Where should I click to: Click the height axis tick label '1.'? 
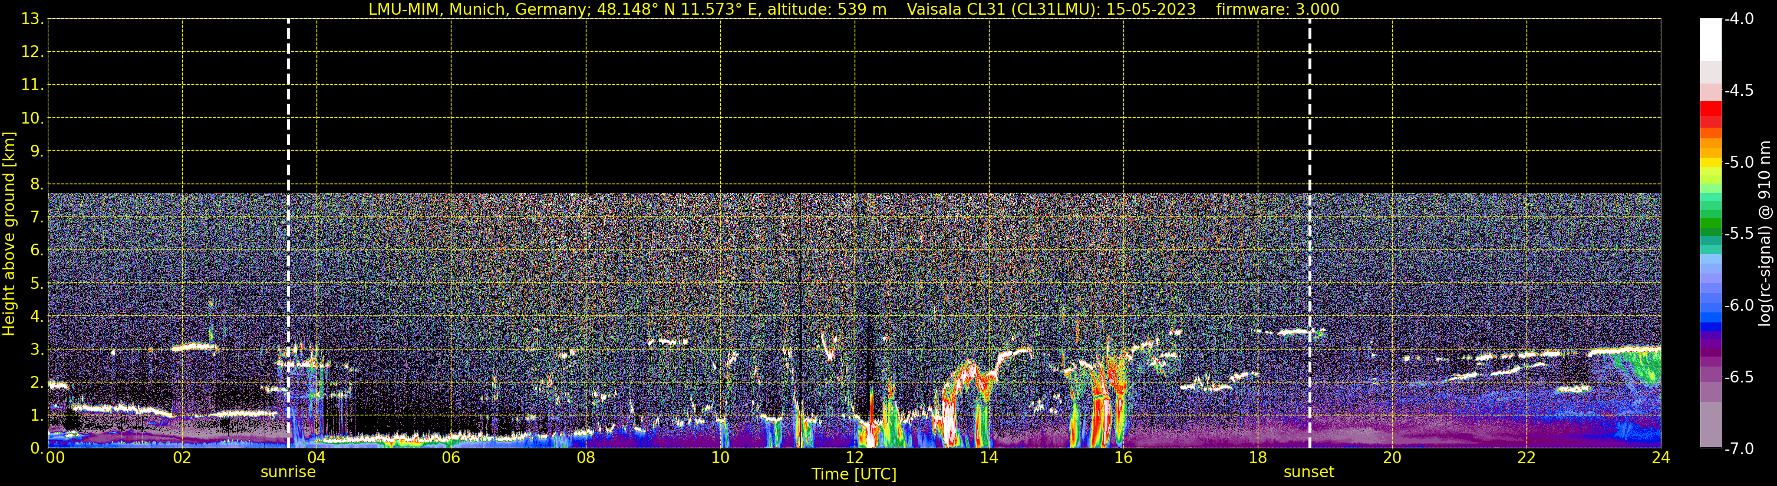37,415
